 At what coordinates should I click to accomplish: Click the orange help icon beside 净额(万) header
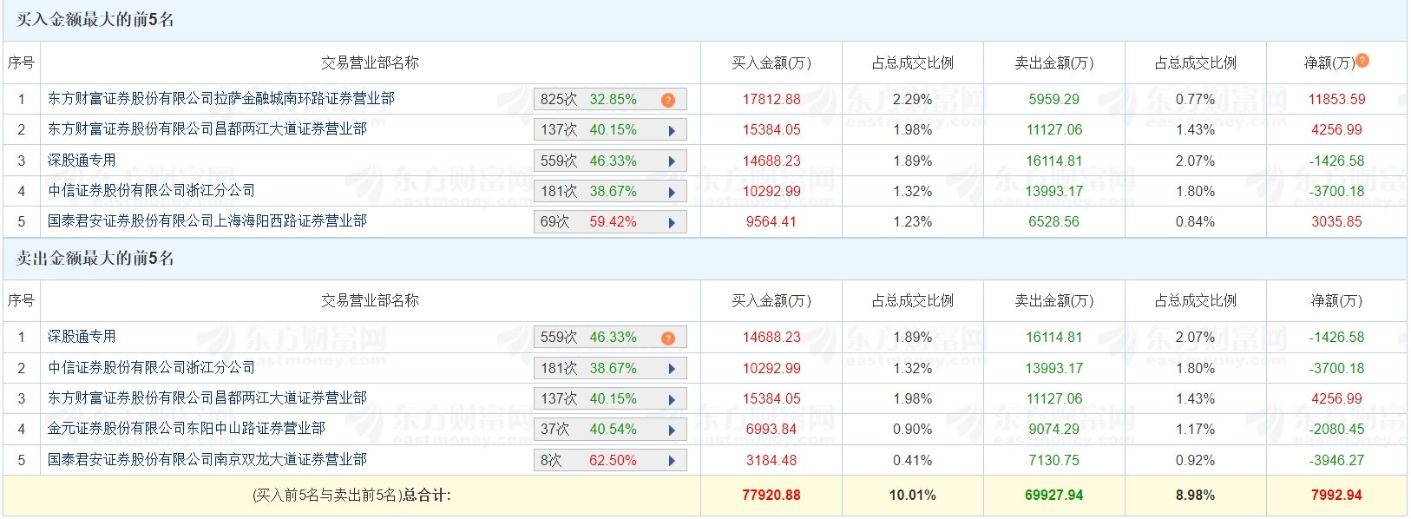(x=1362, y=60)
